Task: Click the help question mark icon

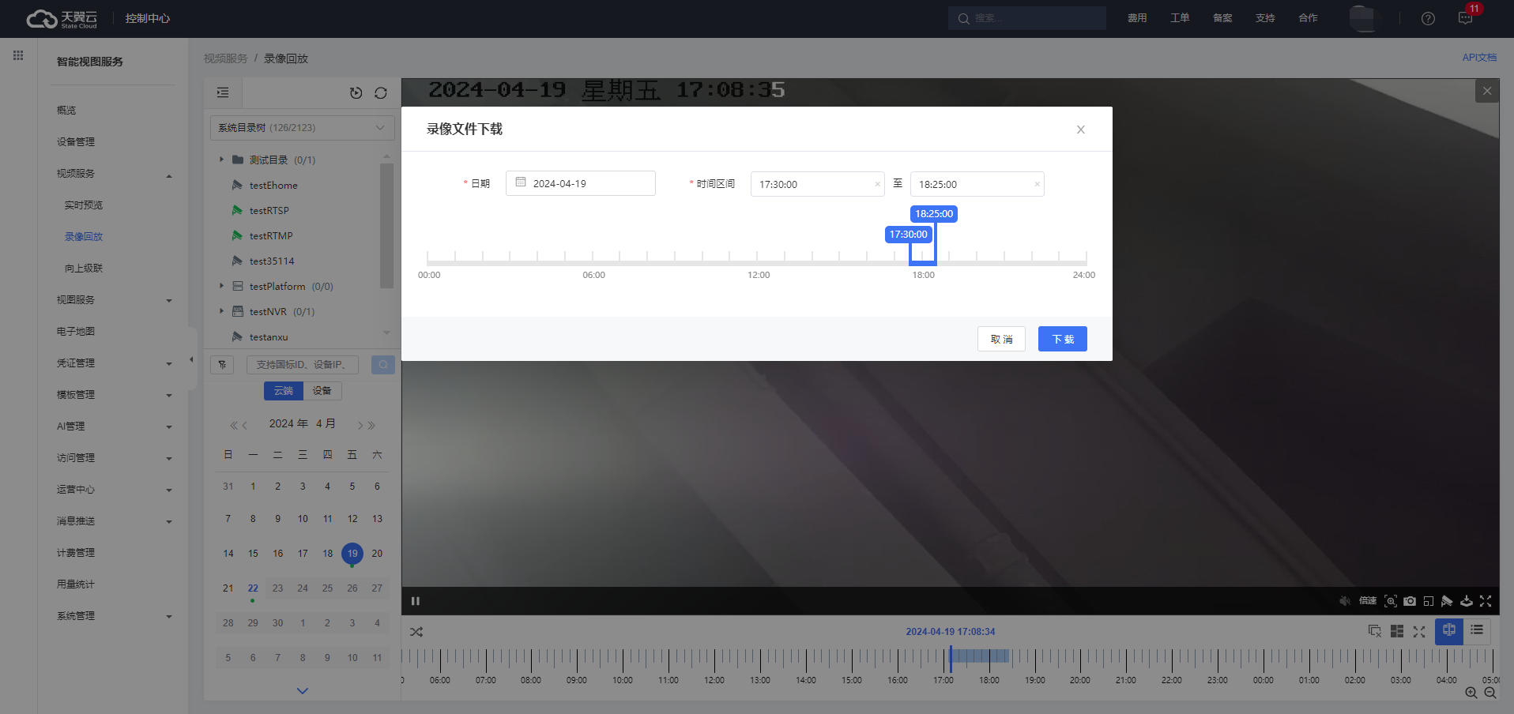Action: coord(1428,19)
